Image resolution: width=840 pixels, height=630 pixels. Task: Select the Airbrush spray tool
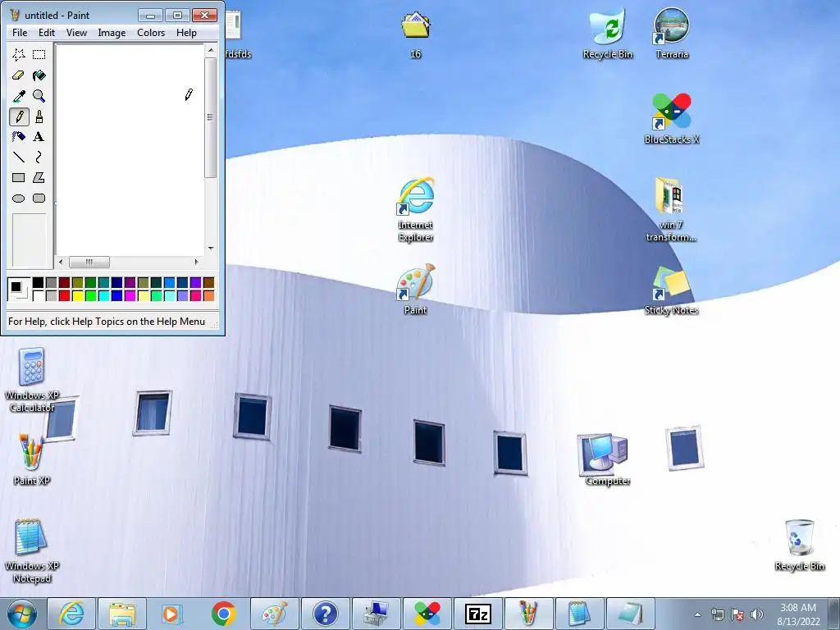pos(19,137)
